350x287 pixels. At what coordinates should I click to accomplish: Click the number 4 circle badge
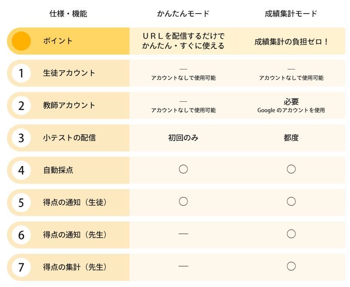[x=21, y=170]
